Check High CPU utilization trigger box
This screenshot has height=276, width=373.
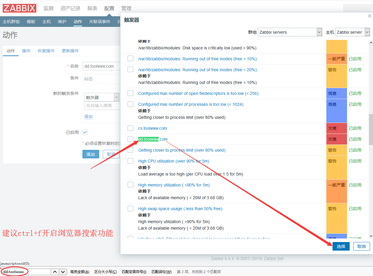click(x=130, y=161)
